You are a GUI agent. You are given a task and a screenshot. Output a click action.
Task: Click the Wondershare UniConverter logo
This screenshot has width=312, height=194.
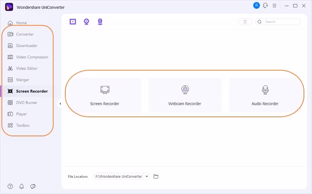[9, 7]
